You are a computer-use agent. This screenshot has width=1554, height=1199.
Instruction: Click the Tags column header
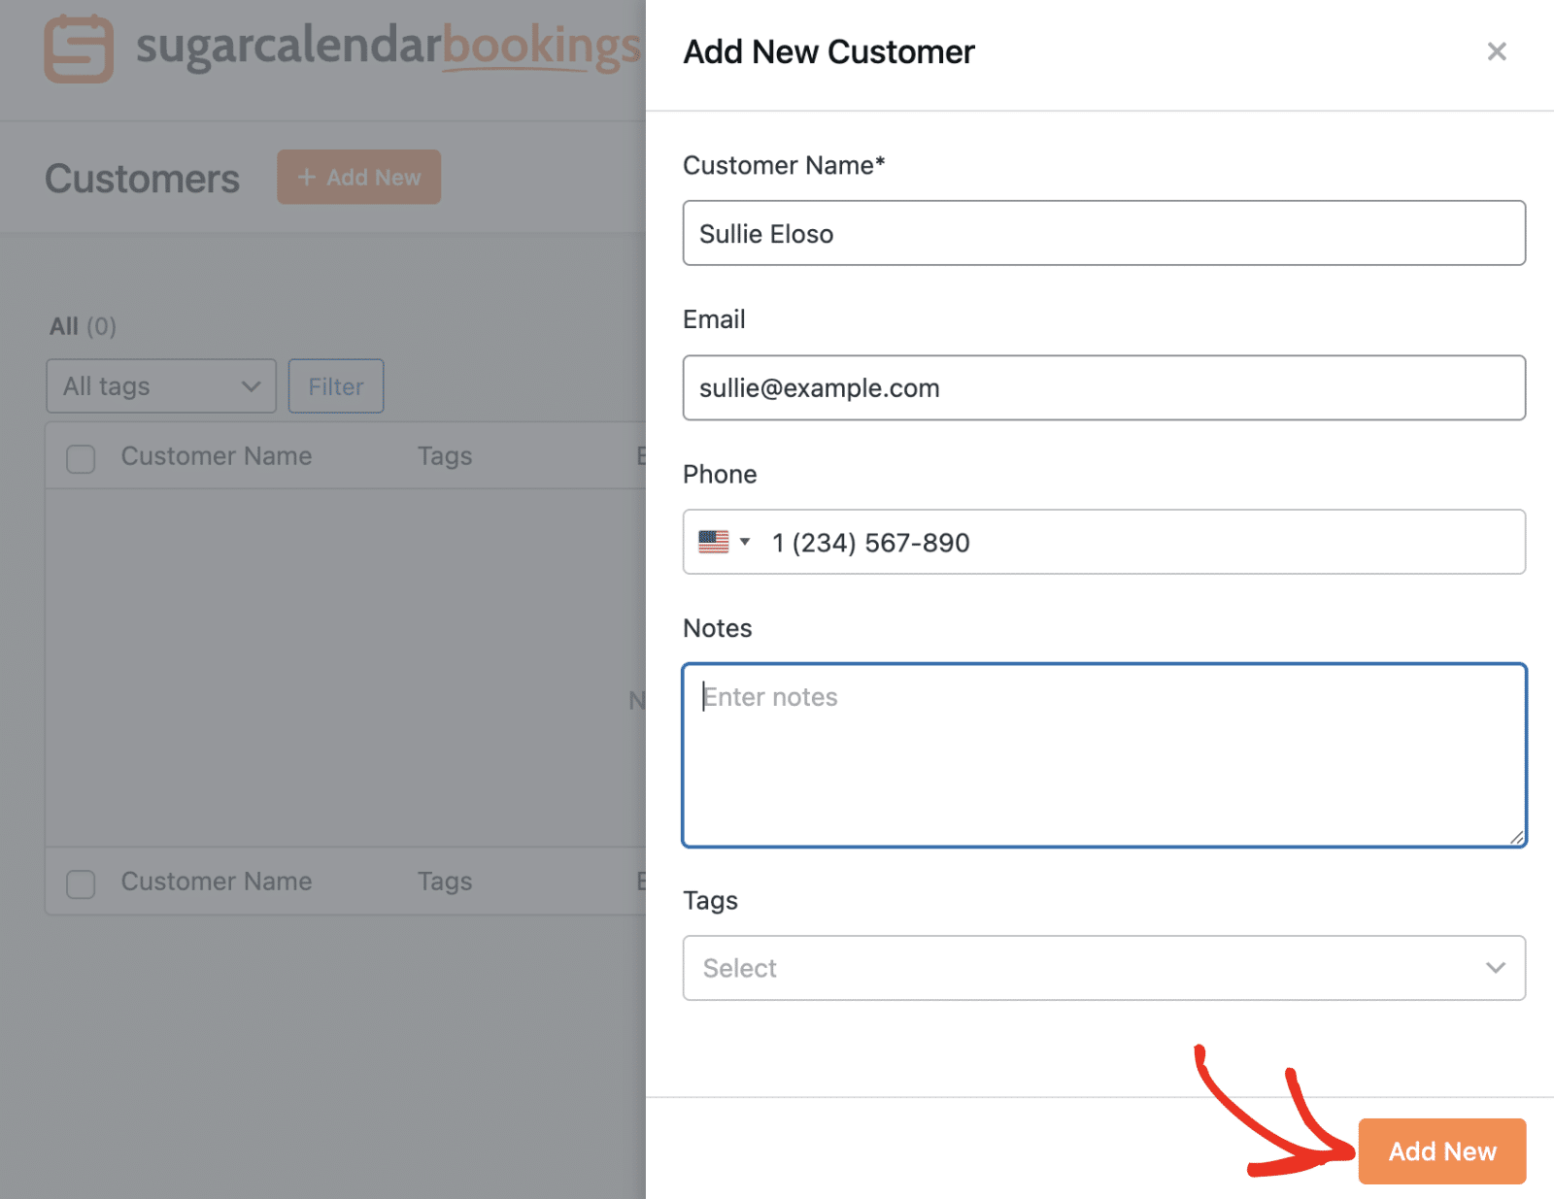tap(445, 456)
